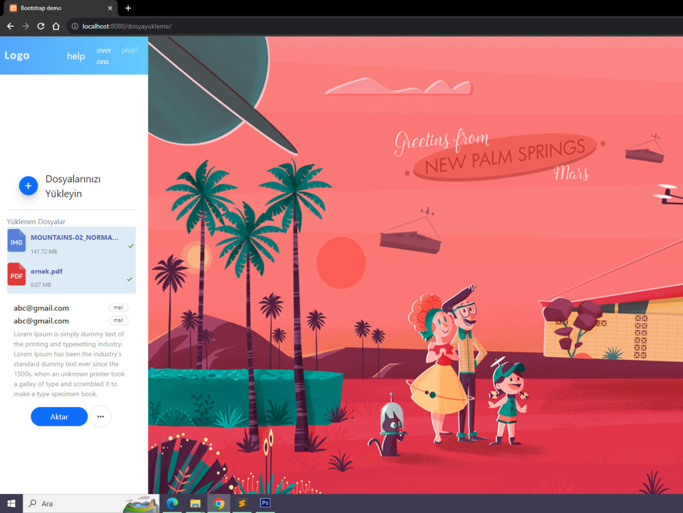Click the Logo brand link
The image size is (683, 513).
tap(17, 55)
